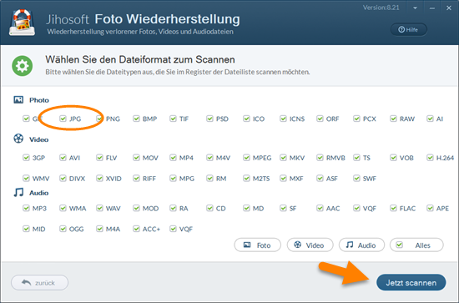Image resolution: width=459 pixels, height=303 pixels.
Task: Uncheck the JPG photo format
Action: [x=63, y=119]
